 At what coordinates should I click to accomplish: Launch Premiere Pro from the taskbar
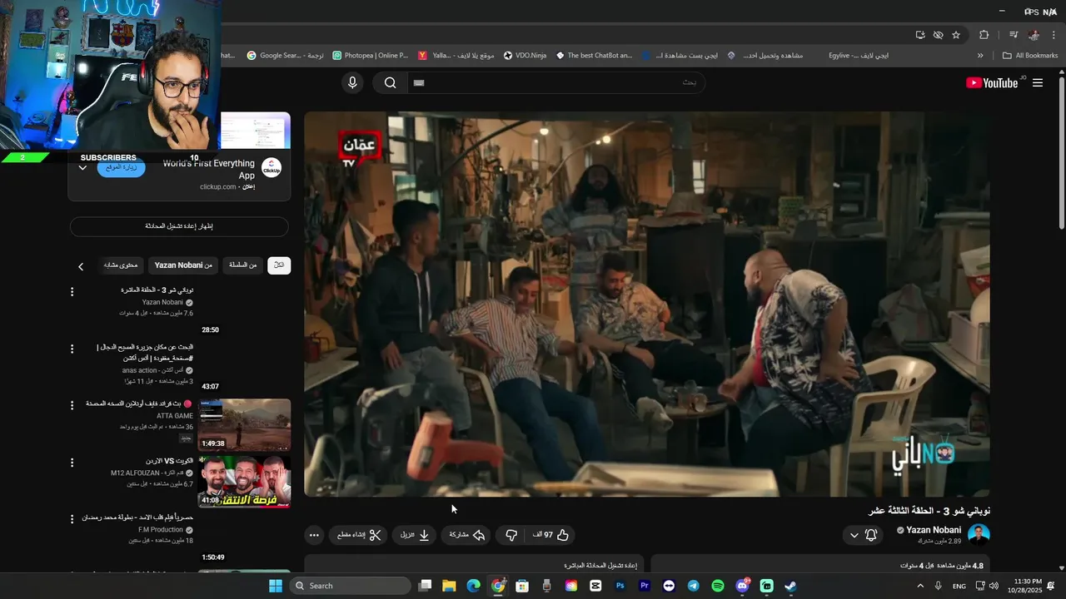click(x=644, y=586)
